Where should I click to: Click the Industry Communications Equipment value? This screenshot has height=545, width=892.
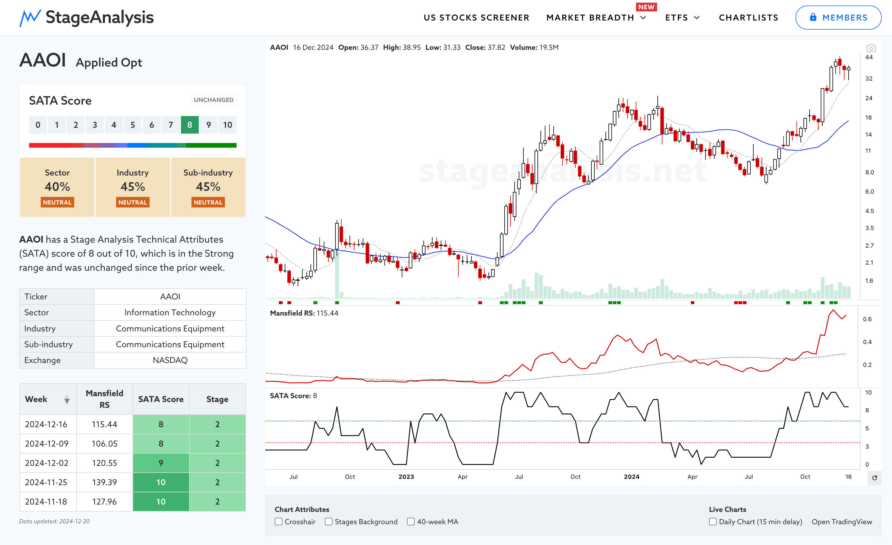170,328
